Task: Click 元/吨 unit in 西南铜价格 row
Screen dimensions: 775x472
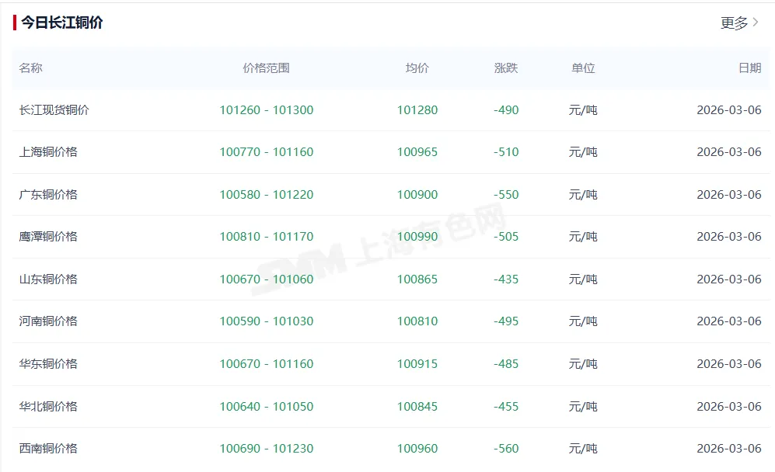Action: pos(583,448)
